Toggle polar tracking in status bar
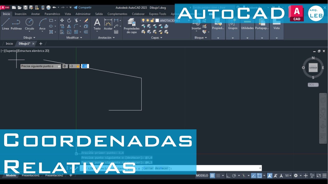Screen dimensions: 328x184 point(234,176)
